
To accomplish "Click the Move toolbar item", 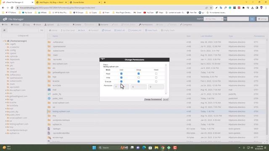I will click(x=37, y=25).
